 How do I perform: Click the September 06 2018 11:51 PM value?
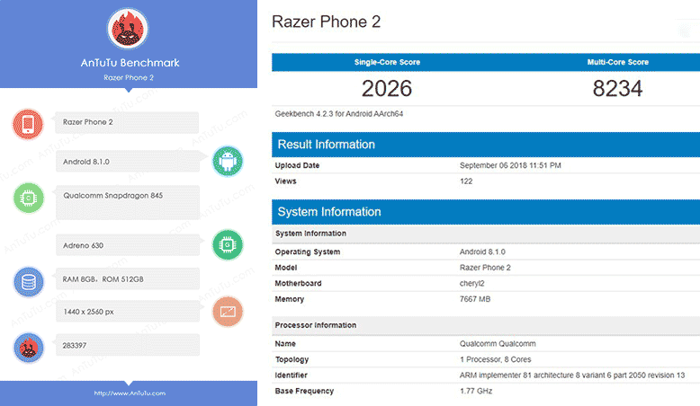510,165
